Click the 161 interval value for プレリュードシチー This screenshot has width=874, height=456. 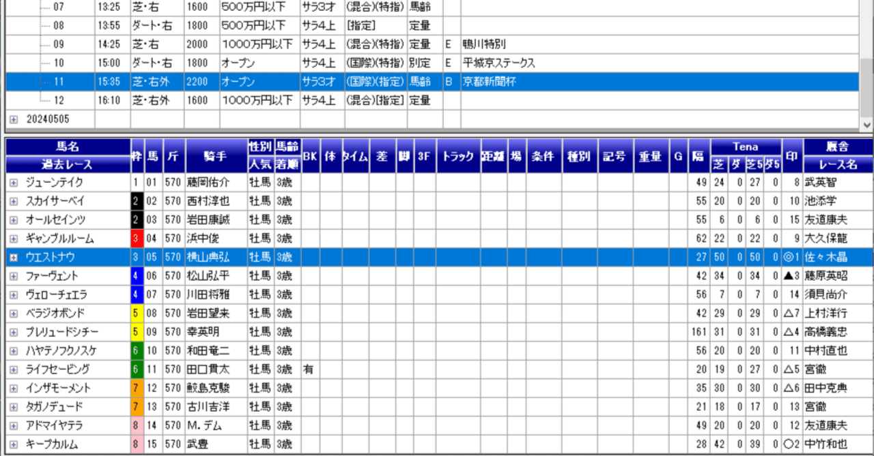(700, 332)
